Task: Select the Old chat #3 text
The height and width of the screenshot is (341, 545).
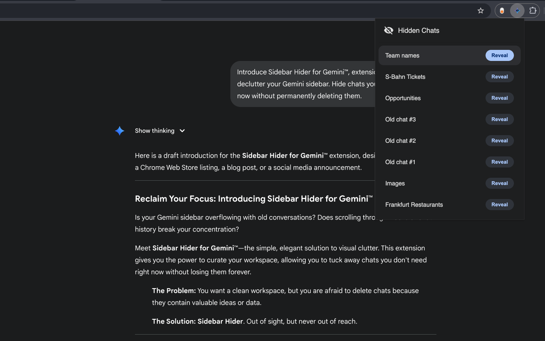Action: tap(401, 119)
